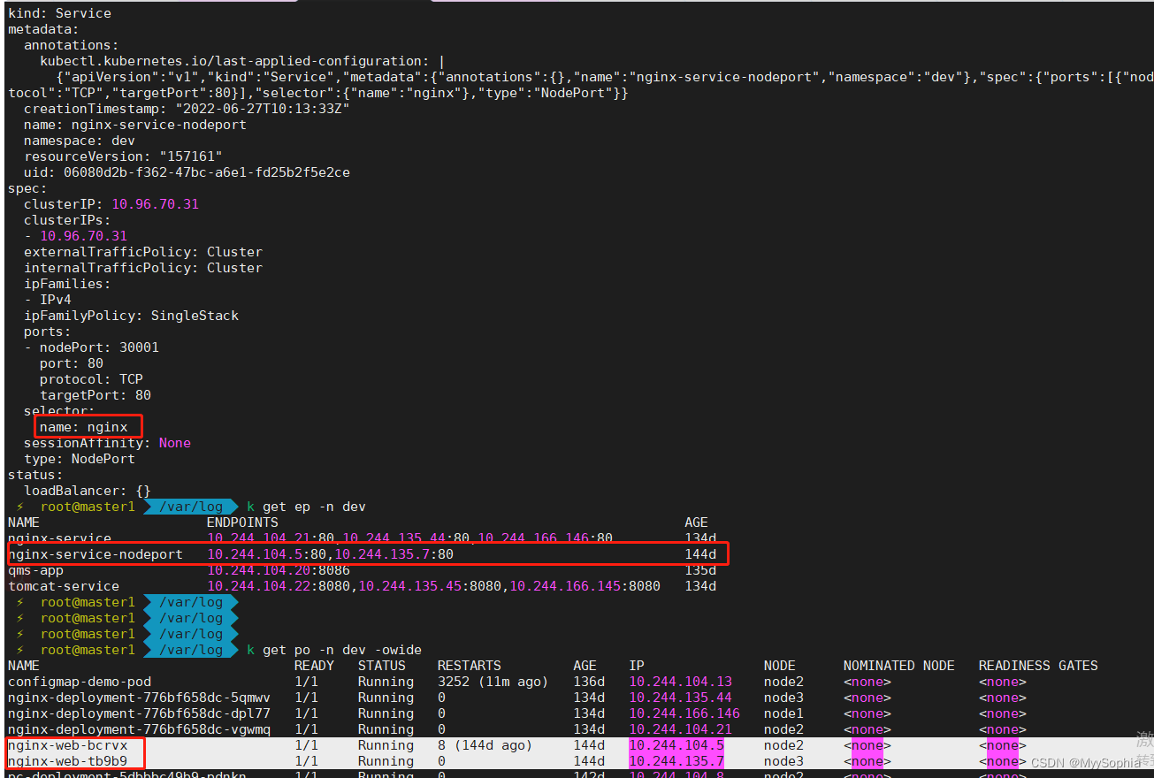Image resolution: width=1154 pixels, height=778 pixels.
Task: Click the command 'k get ep -n dev'
Action: point(306,507)
